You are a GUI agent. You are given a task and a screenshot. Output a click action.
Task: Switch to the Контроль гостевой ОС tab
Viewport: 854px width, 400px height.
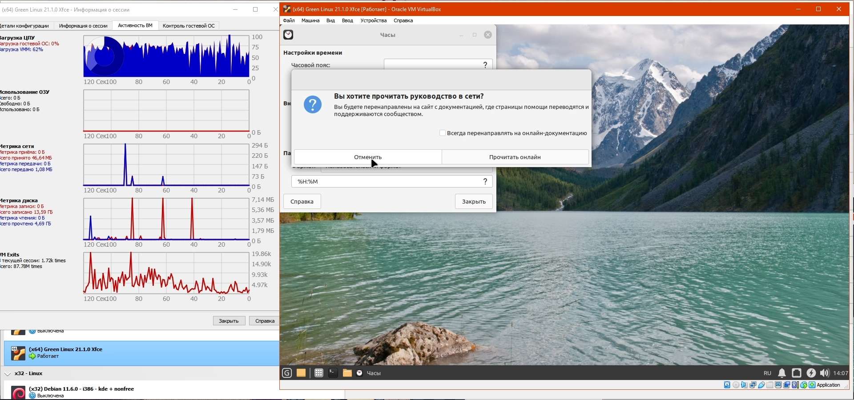(x=189, y=26)
